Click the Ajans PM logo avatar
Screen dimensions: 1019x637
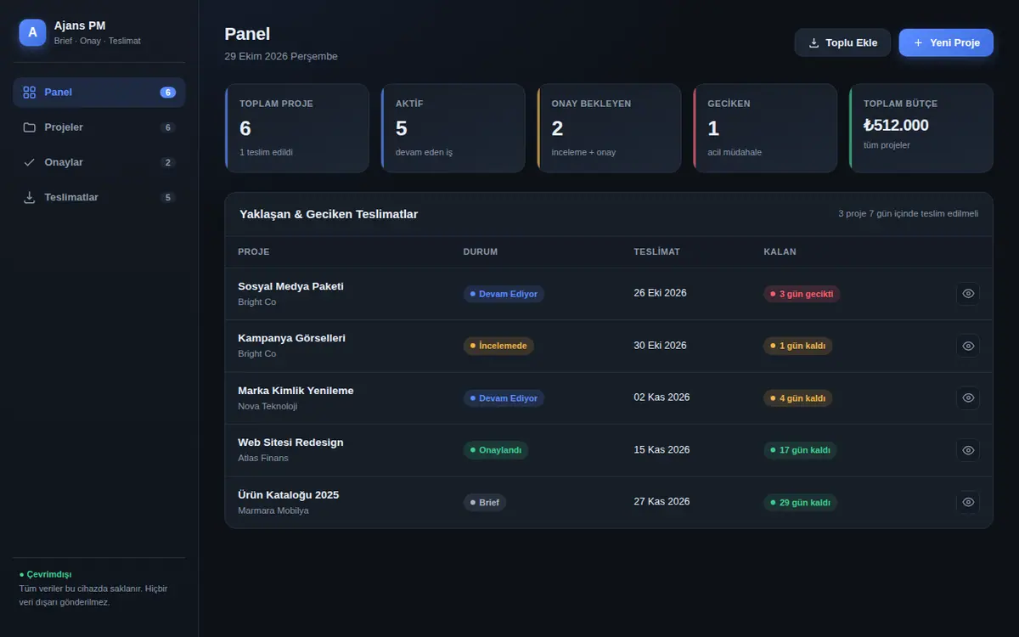tap(32, 32)
